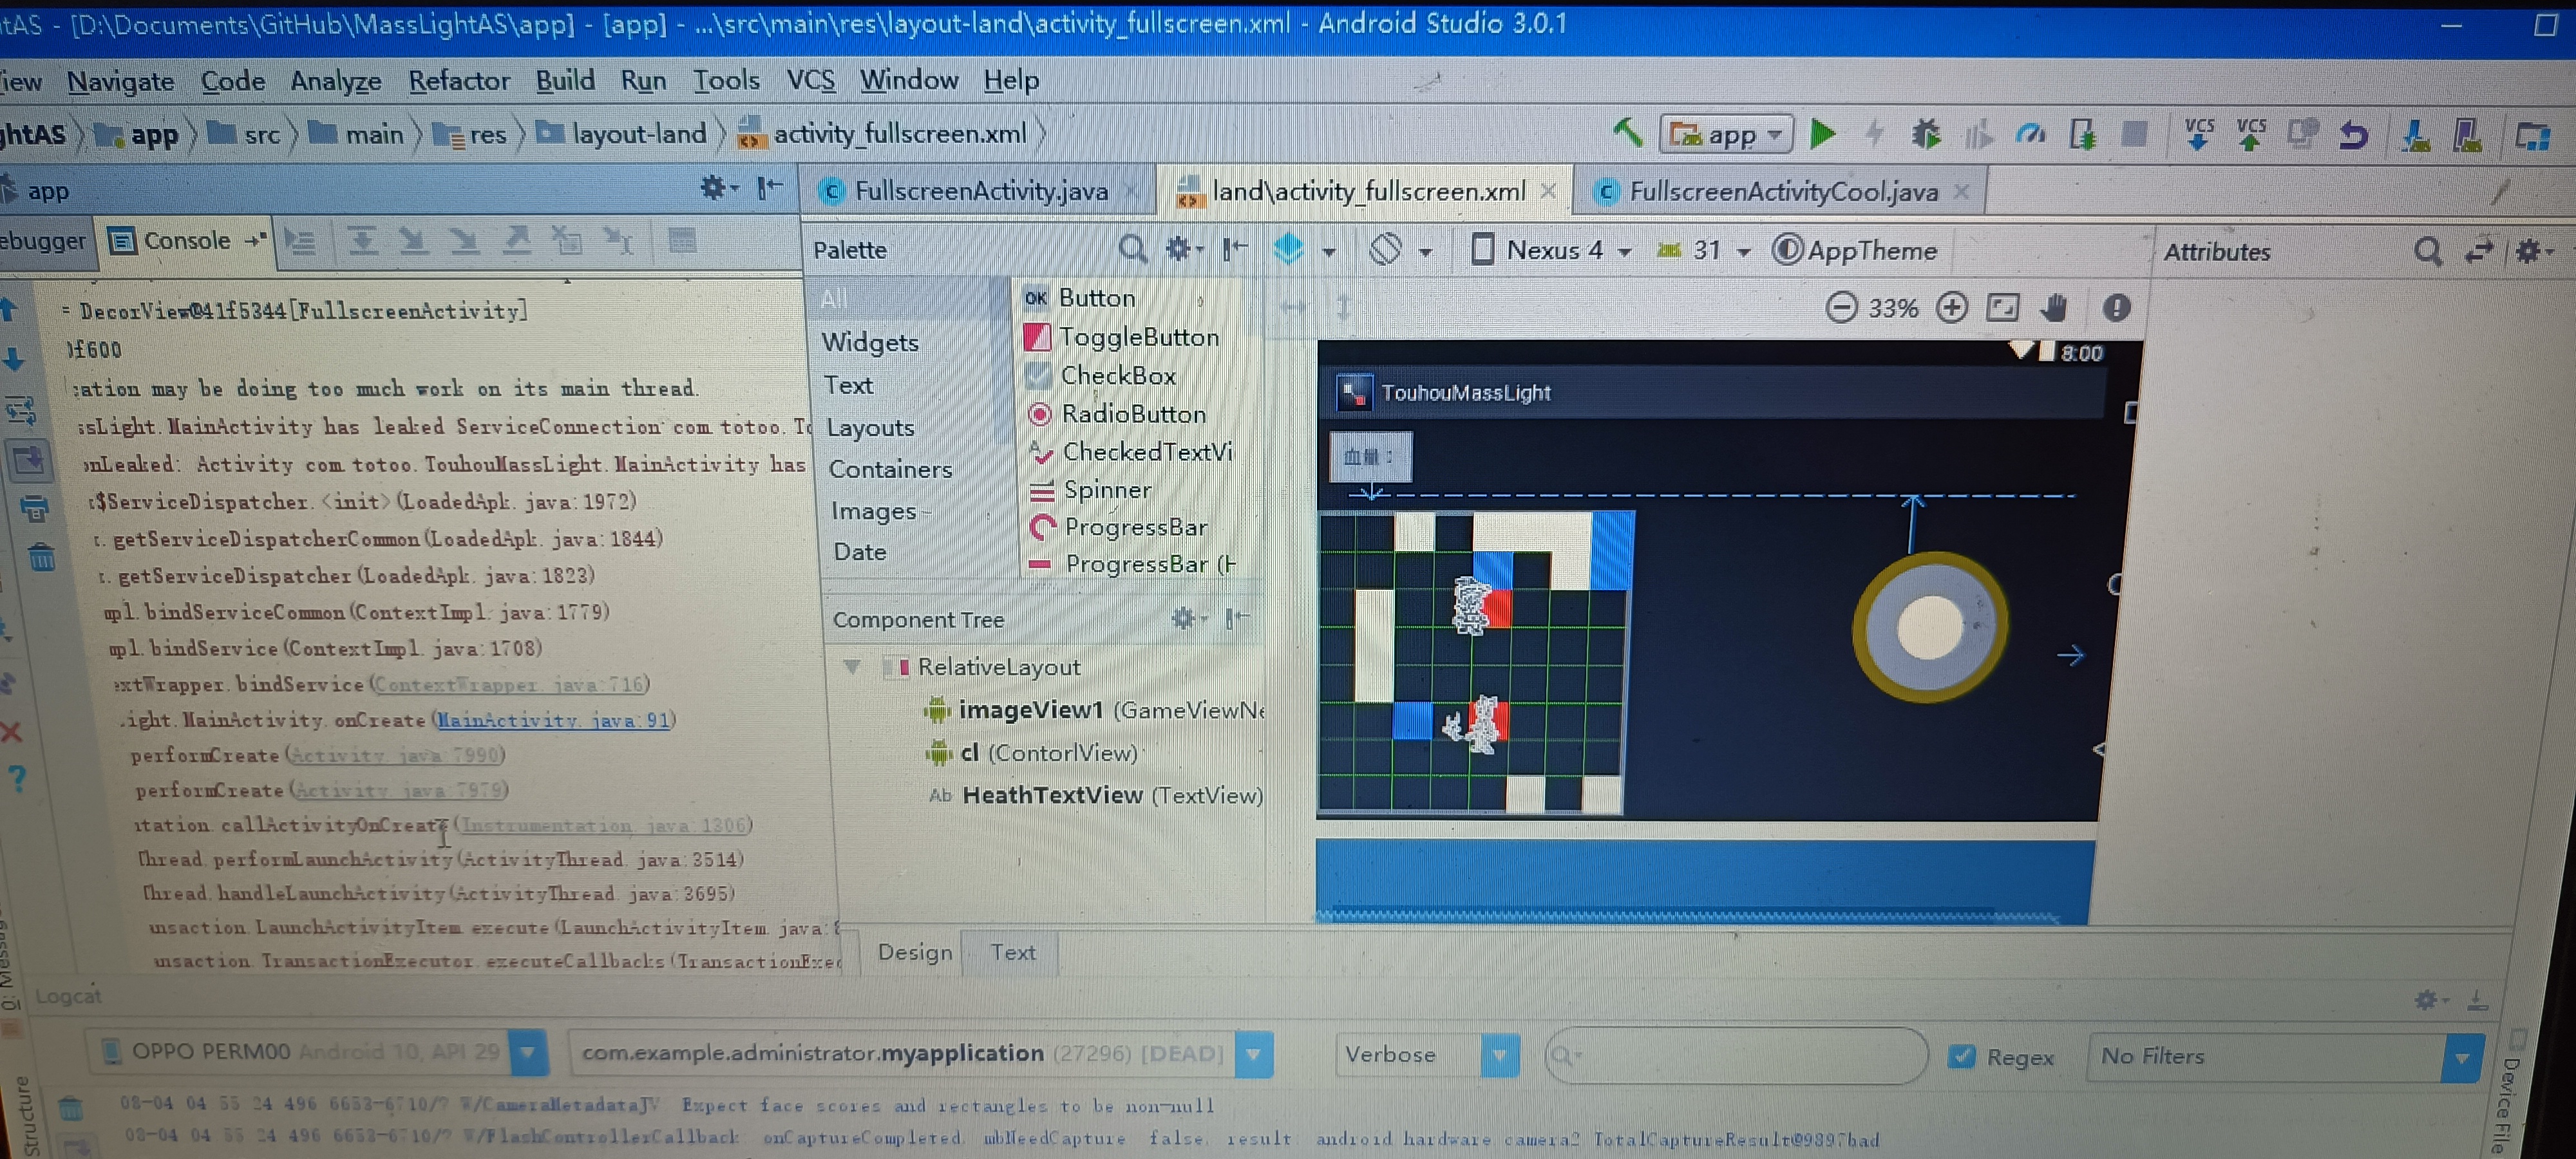Select the Pan hand tool
Image resolution: width=2576 pixels, height=1159 pixels.
pyautogui.click(x=2055, y=307)
